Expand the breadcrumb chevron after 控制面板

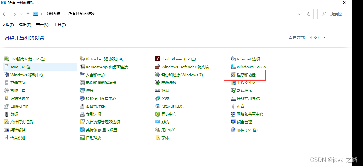tap(64, 14)
